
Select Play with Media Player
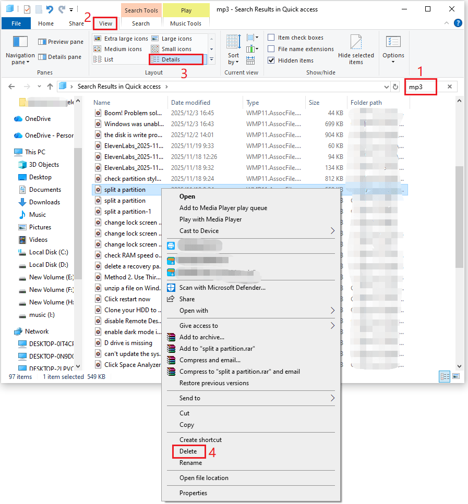click(x=210, y=219)
